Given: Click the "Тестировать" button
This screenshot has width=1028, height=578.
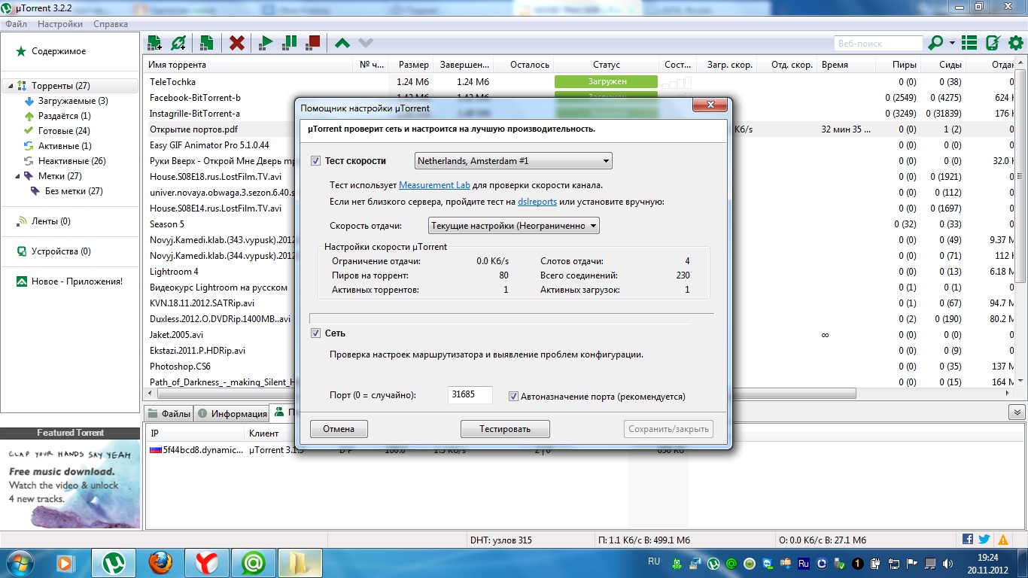Looking at the screenshot, I should point(505,429).
